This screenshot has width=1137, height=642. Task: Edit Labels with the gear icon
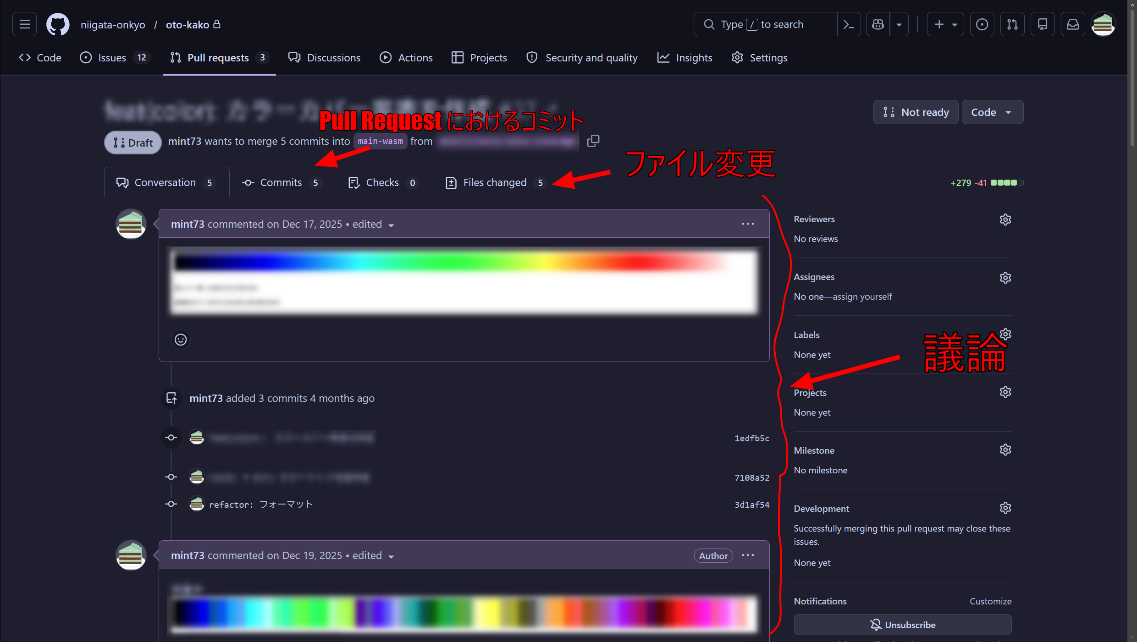(x=1005, y=334)
